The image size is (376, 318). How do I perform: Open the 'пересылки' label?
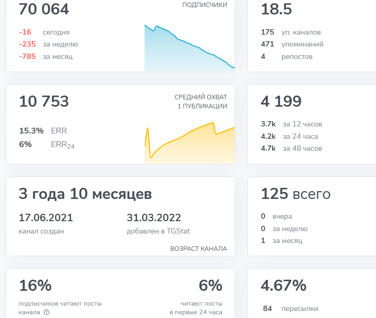point(300,309)
